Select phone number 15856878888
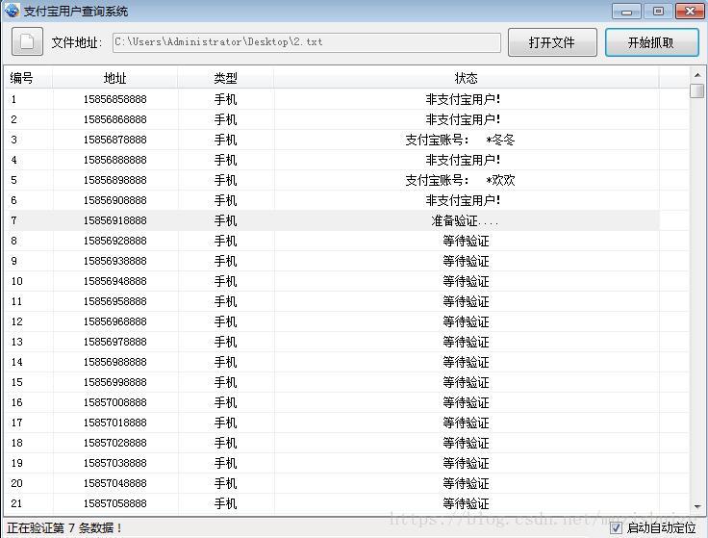 [115, 140]
